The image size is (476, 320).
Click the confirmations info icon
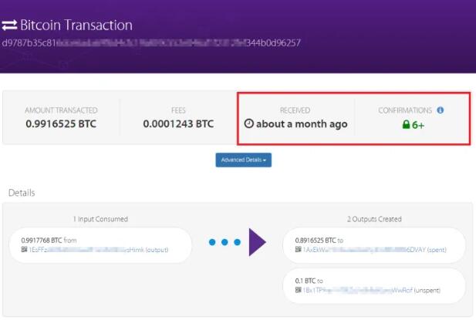pos(441,110)
